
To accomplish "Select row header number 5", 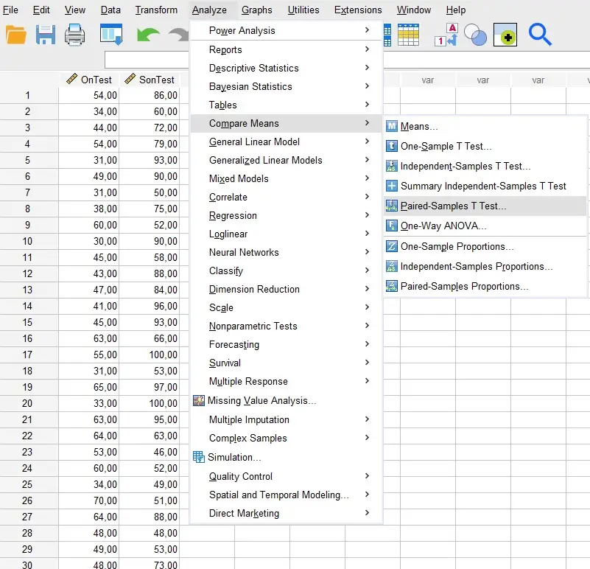I will coord(27,160).
